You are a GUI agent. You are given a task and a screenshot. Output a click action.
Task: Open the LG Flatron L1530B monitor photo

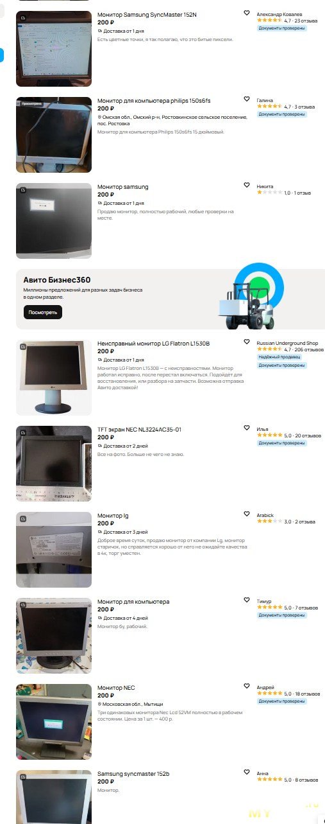pyautogui.click(x=54, y=378)
